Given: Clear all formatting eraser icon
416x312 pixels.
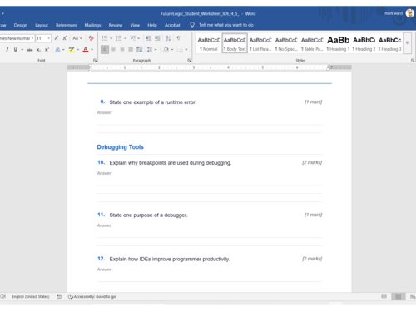Looking at the screenshot, I should coord(91,38).
